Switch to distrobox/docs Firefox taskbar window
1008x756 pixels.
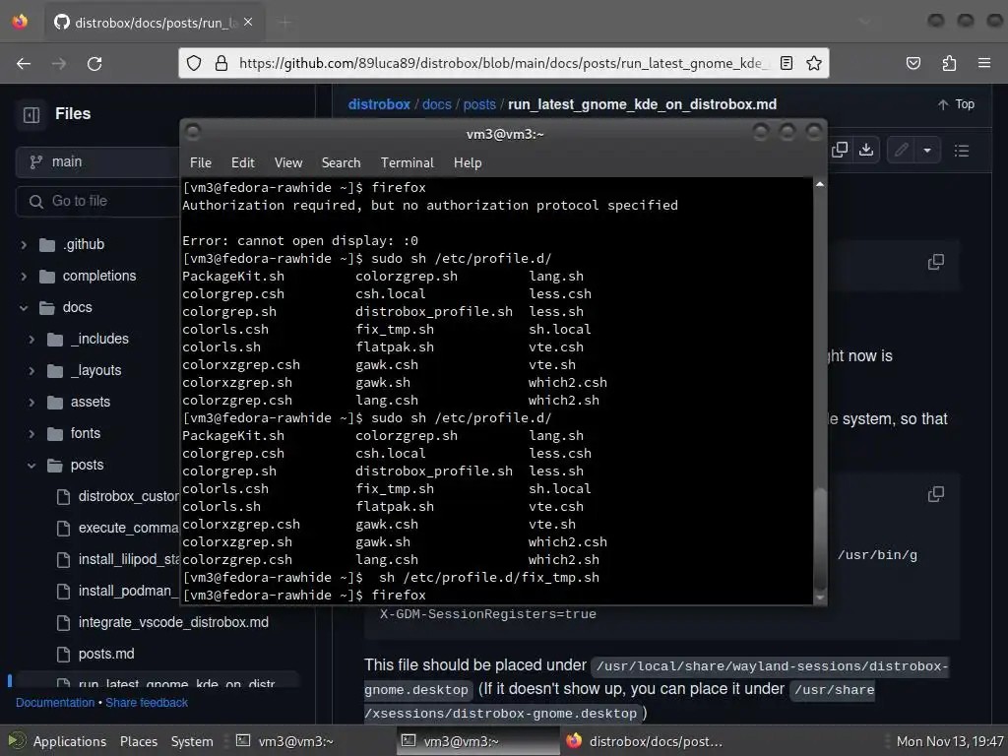644,741
